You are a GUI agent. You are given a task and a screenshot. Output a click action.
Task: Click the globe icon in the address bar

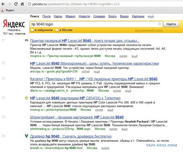(x=29, y=4)
